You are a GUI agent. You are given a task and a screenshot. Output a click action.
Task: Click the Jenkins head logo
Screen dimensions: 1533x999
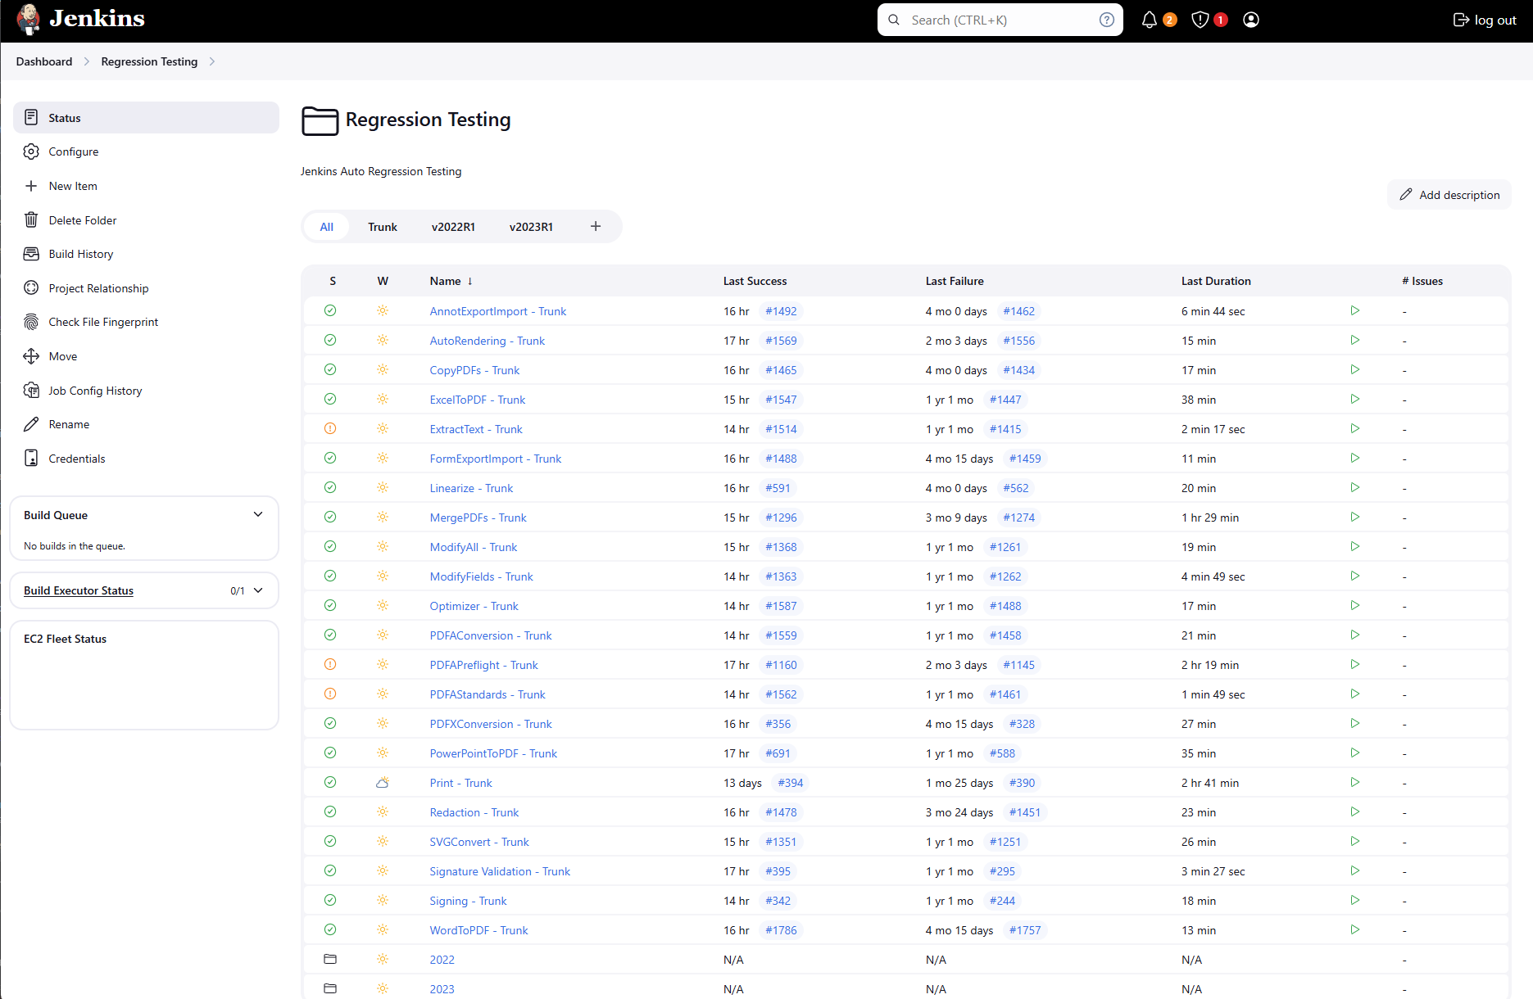coord(28,19)
